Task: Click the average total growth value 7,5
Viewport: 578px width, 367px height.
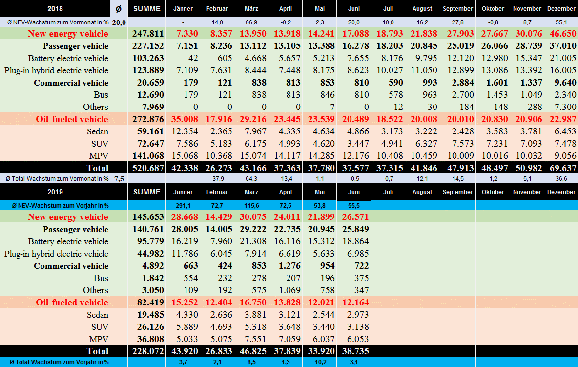Action: (x=119, y=179)
